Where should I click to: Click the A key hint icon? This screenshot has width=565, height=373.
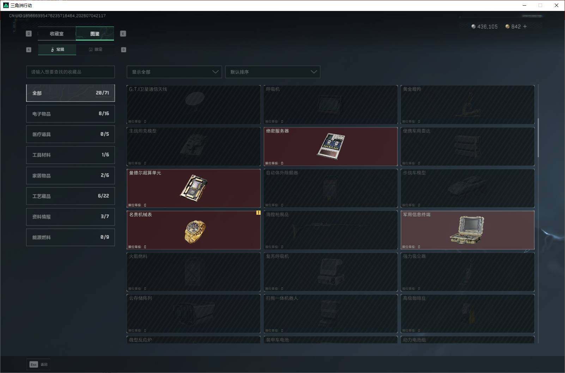point(29,49)
